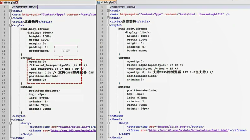The height and width of the screenshot is (140, 250).
Task: Click the <title> line in right pane
Action: pos(130,21)
